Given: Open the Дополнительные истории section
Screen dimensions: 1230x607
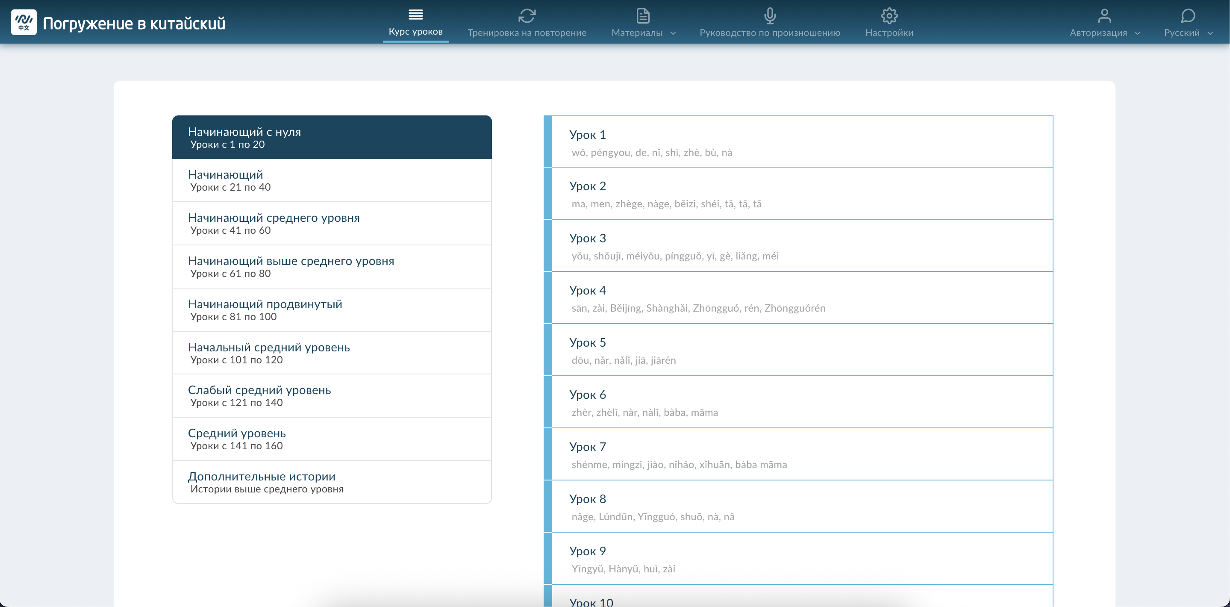Looking at the screenshot, I should point(332,482).
